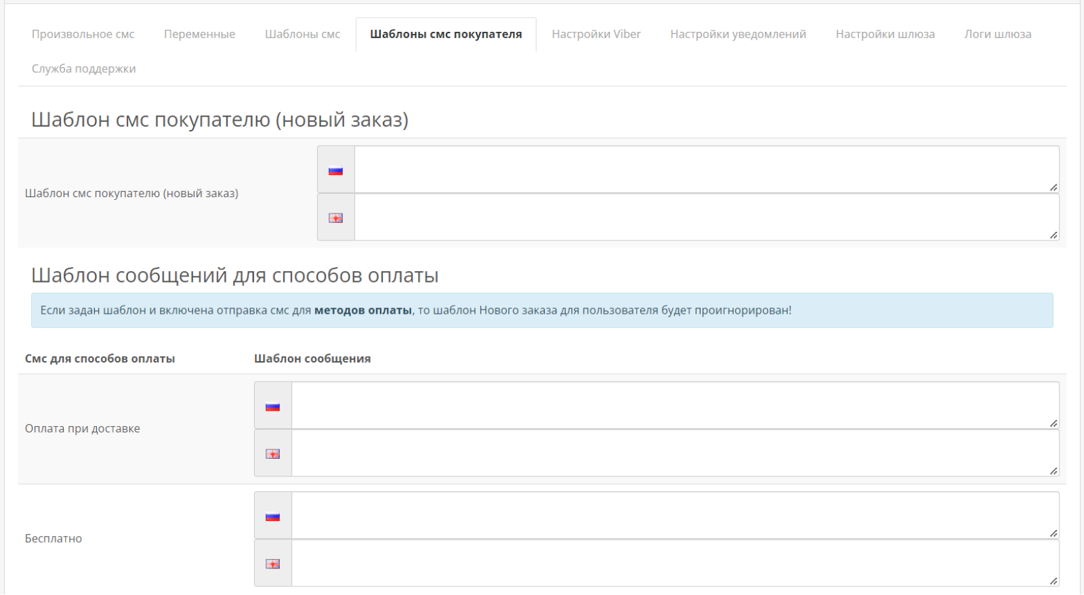This screenshot has height=595, width=1084.
Task: Click resize handle of Russian Бесплатно textarea
Action: tap(1054, 533)
